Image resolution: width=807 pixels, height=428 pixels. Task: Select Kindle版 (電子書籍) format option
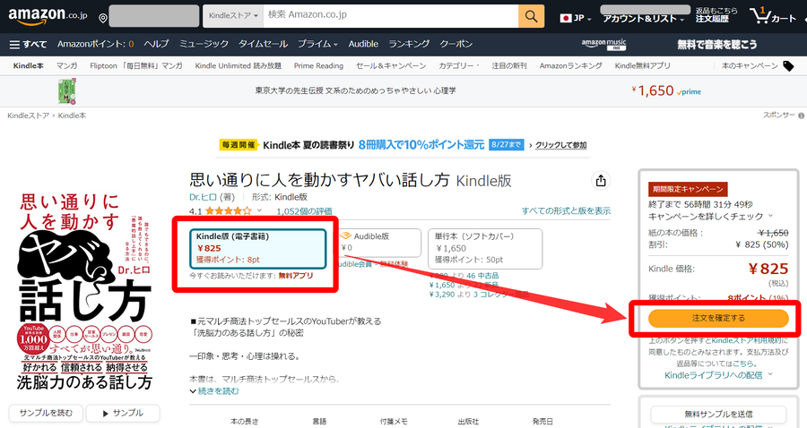tap(258, 249)
